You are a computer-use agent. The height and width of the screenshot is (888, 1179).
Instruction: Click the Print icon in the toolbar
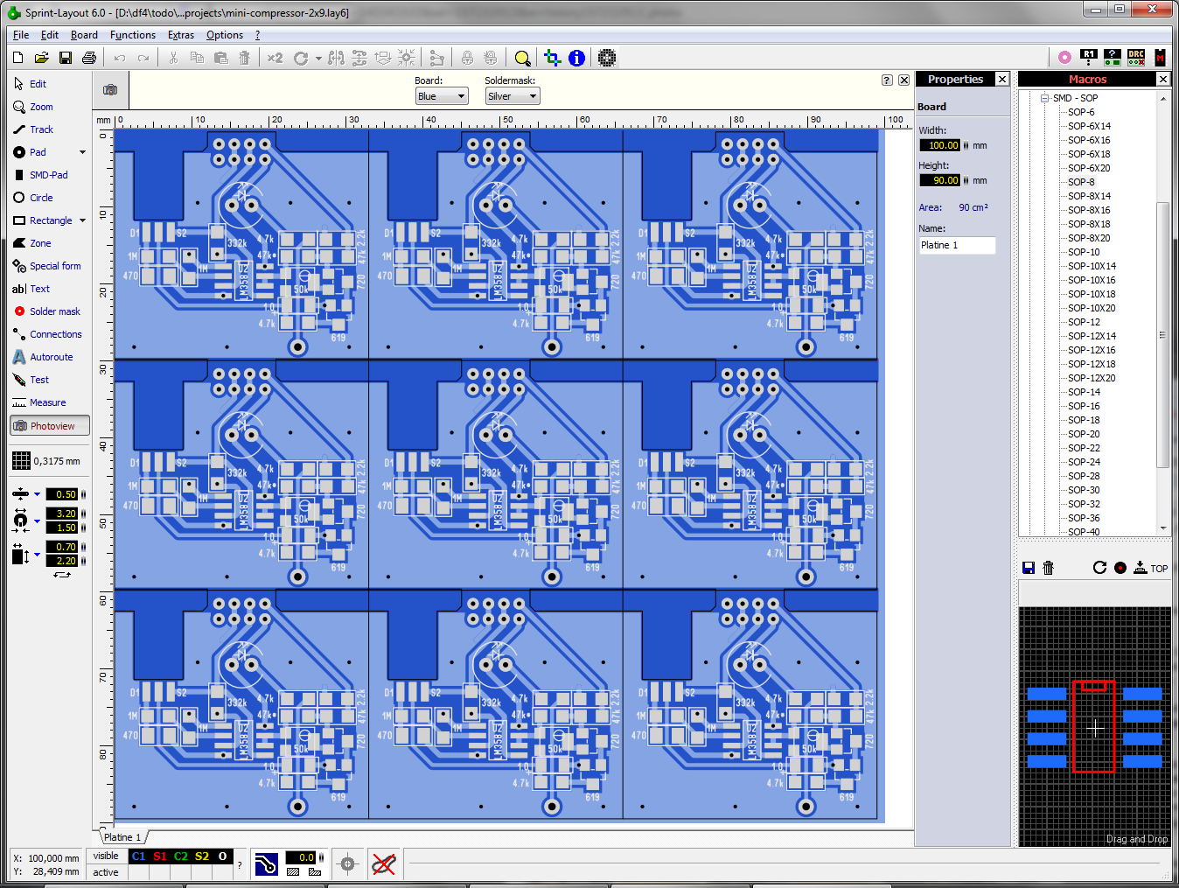tap(88, 58)
